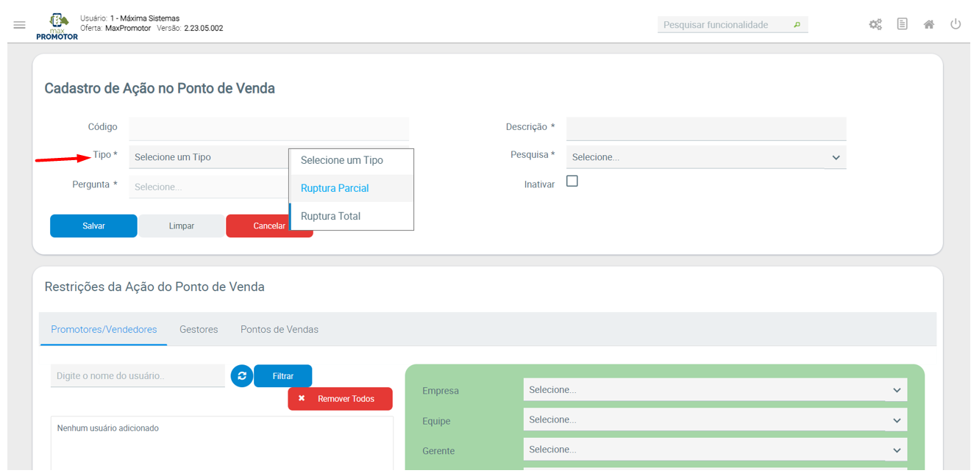Click the search magnifier icon
The image size is (971, 476).
pos(797,25)
